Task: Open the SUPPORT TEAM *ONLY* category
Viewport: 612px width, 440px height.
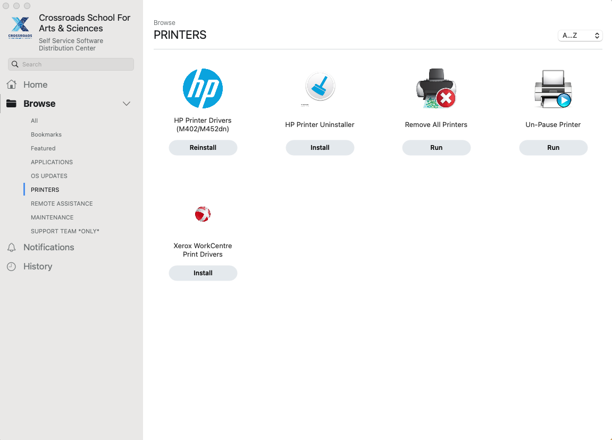Action: [65, 232]
